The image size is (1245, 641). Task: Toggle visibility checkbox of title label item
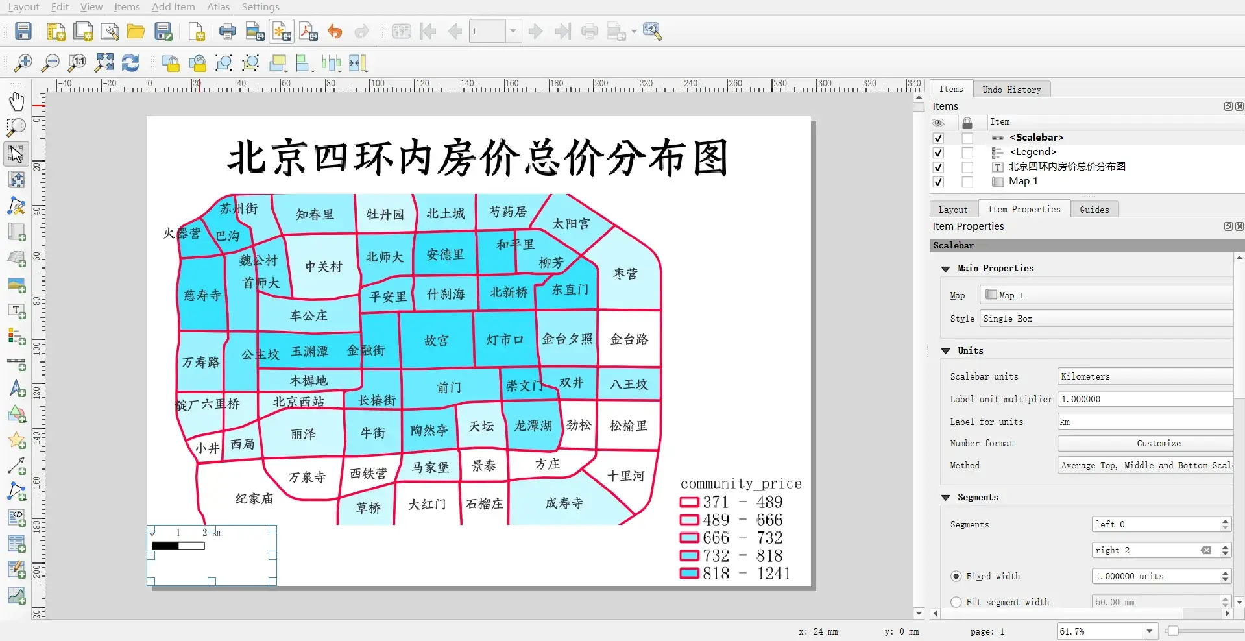tap(938, 167)
